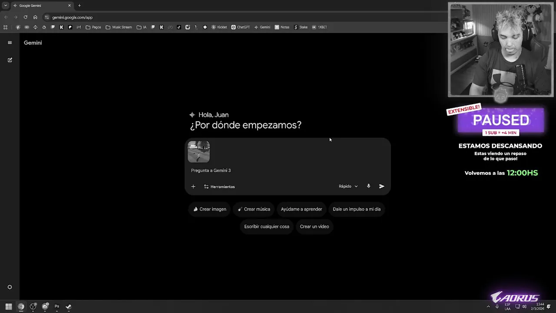556x313 pixels.
Task: Open the Gemini bookmark
Action: [262, 27]
